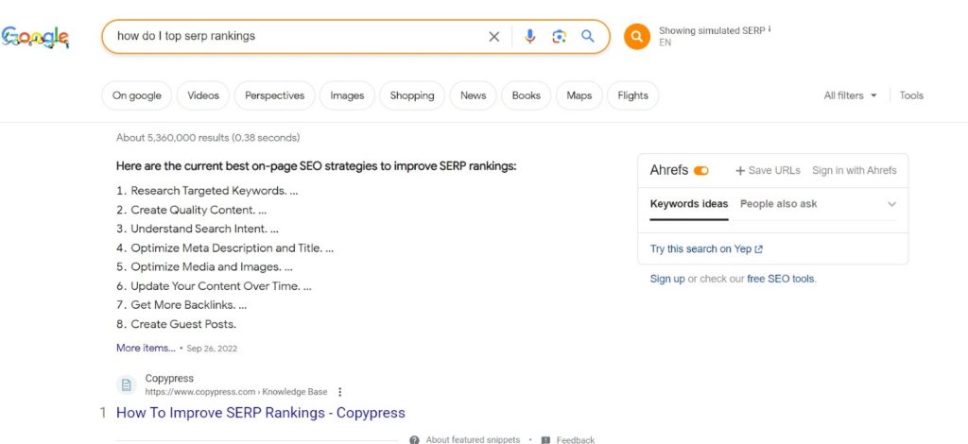The image size is (968, 444).
Task: Click 'Showing simulated SERP' label
Action: tap(712, 30)
